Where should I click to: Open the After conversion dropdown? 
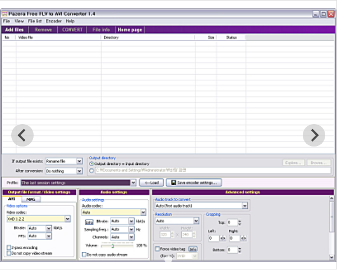tap(79, 171)
